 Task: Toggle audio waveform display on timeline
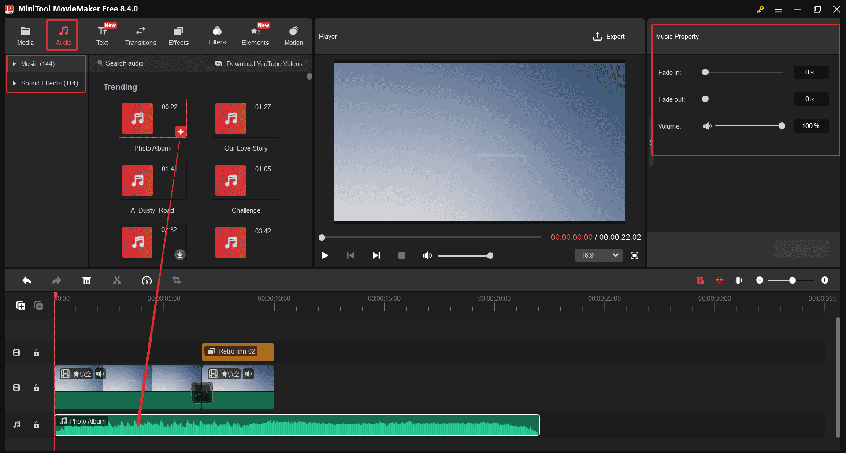[x=738, y=280]
